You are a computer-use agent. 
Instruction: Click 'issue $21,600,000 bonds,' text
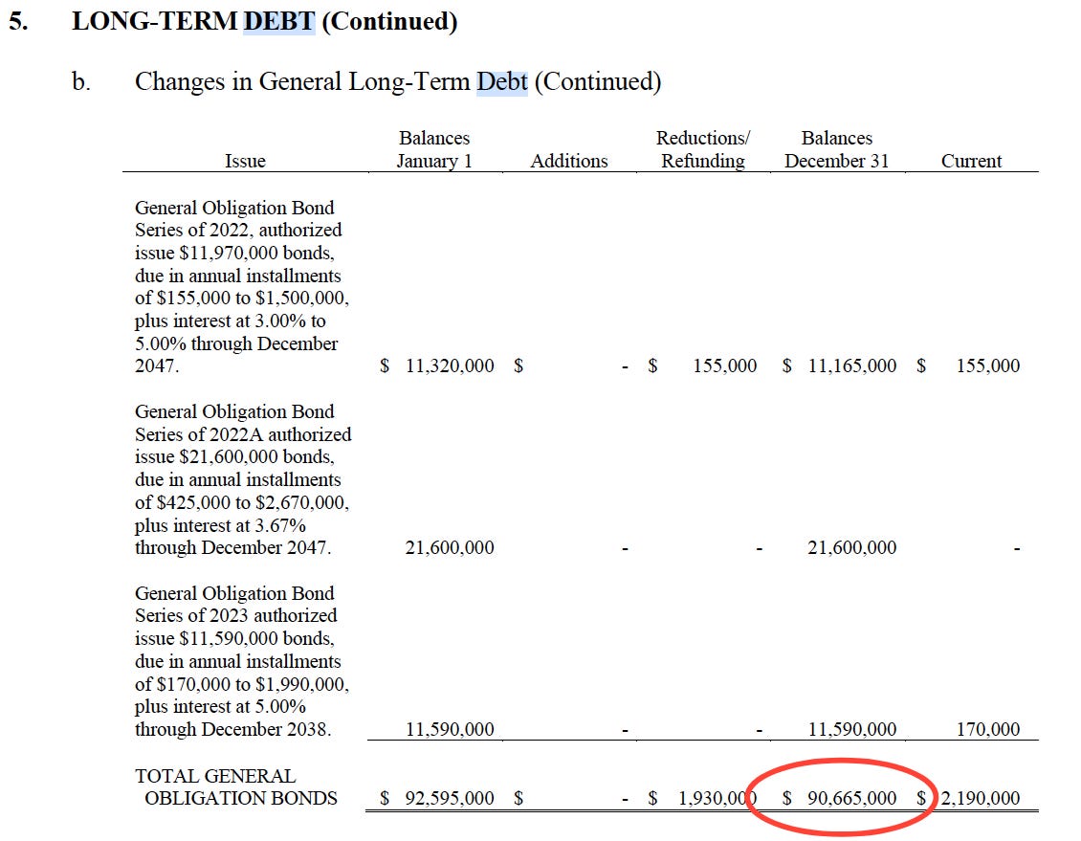point(234,456)
